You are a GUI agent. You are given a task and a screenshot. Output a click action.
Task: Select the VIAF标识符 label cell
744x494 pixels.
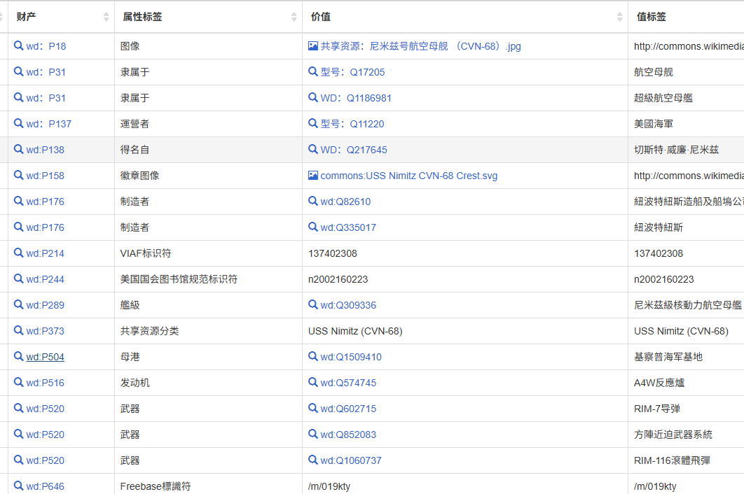point(145,253)
